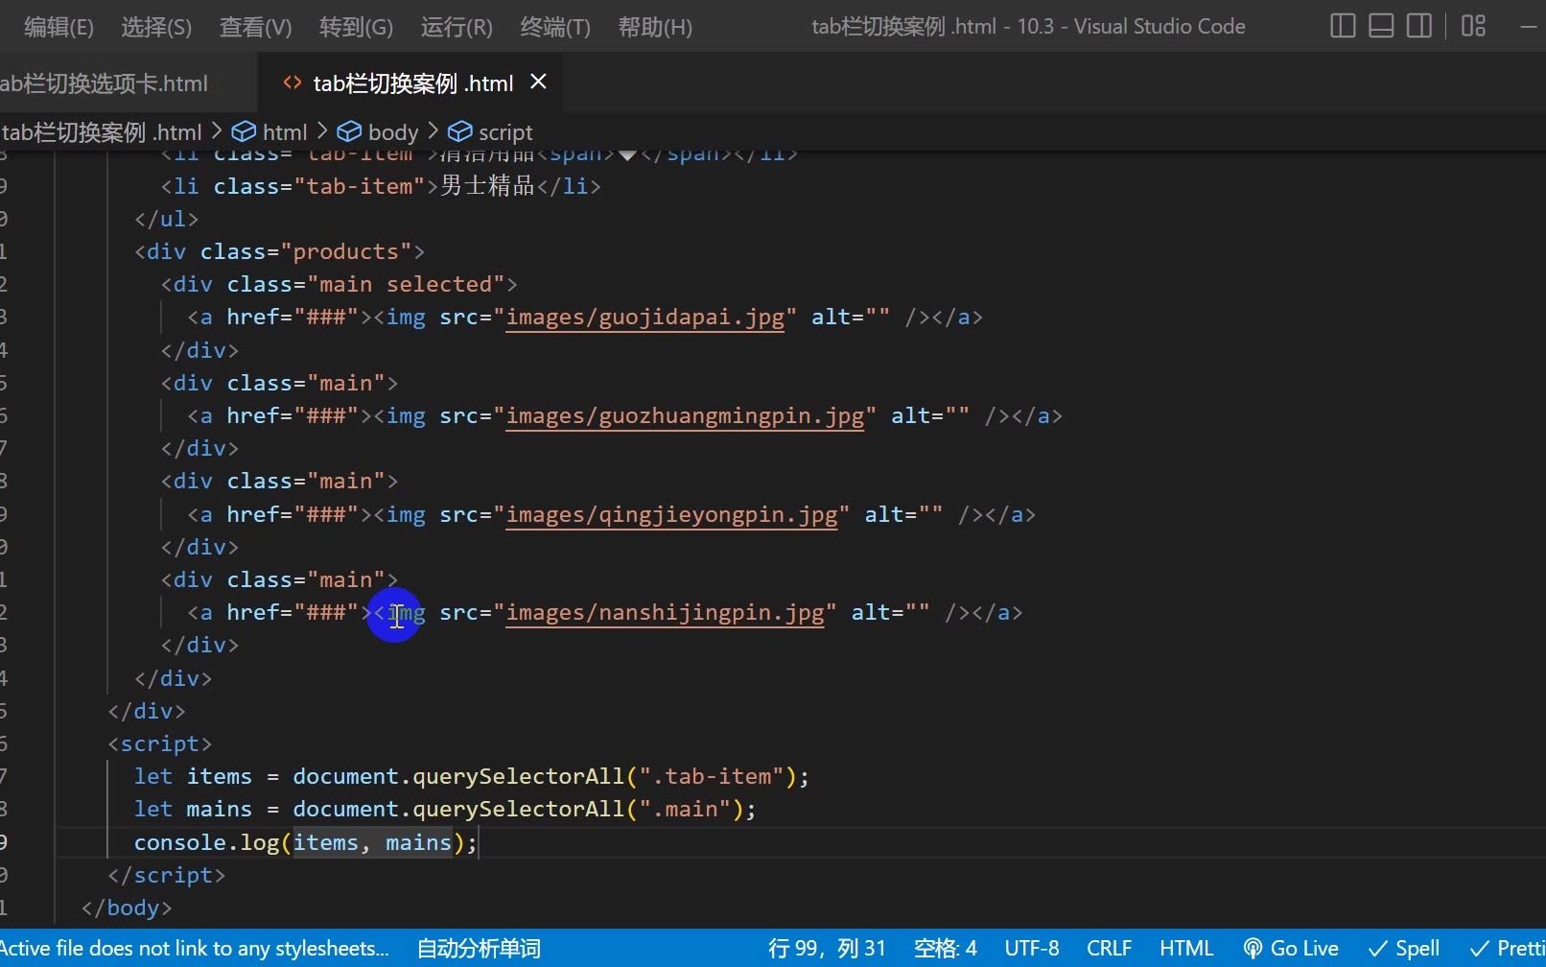Switch to tab栏切换选项卡.html tab
Screen dimensions: 1546x967
pyautogui.click(x=104, y=83)
